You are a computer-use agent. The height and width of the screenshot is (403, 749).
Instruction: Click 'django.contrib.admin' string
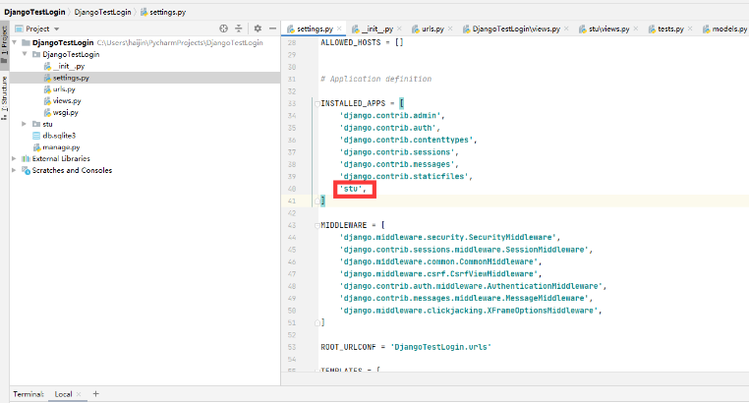(x=391, y=116)
